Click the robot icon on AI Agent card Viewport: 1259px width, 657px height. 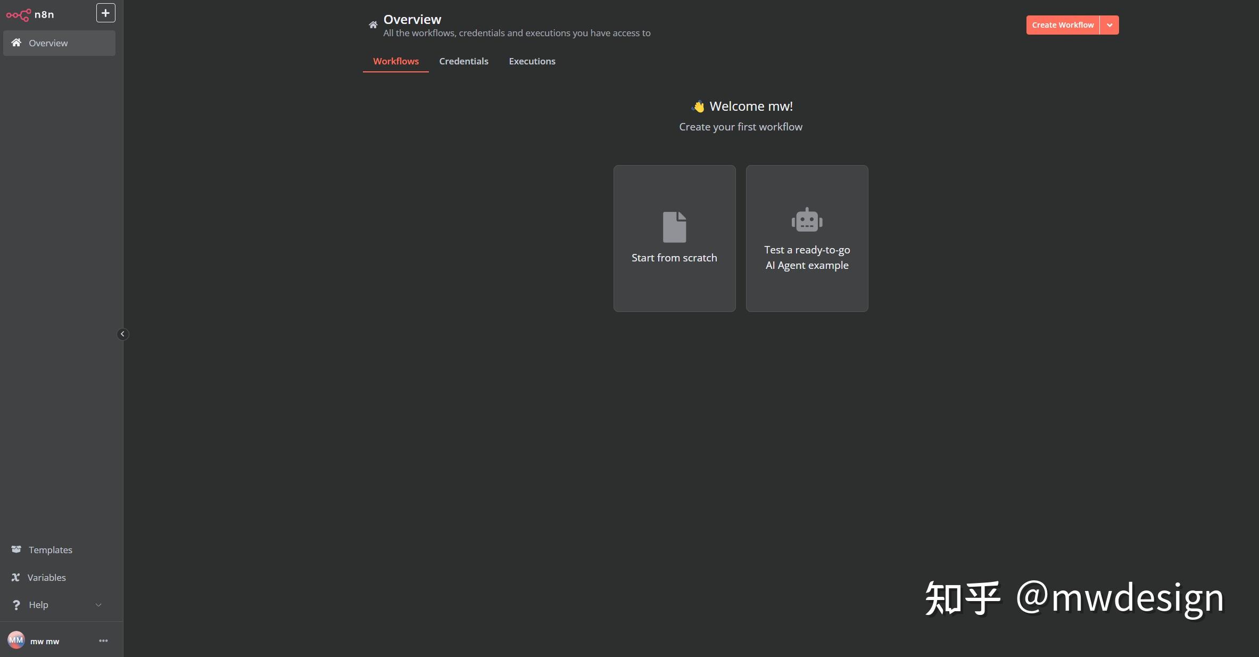click(x=807, y=219)
